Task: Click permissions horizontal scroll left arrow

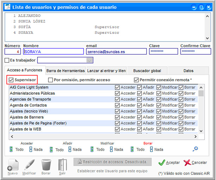Action: pos(12,136)
